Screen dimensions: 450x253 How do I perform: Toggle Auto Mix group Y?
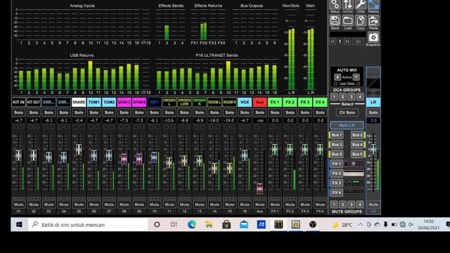point(356,77)
